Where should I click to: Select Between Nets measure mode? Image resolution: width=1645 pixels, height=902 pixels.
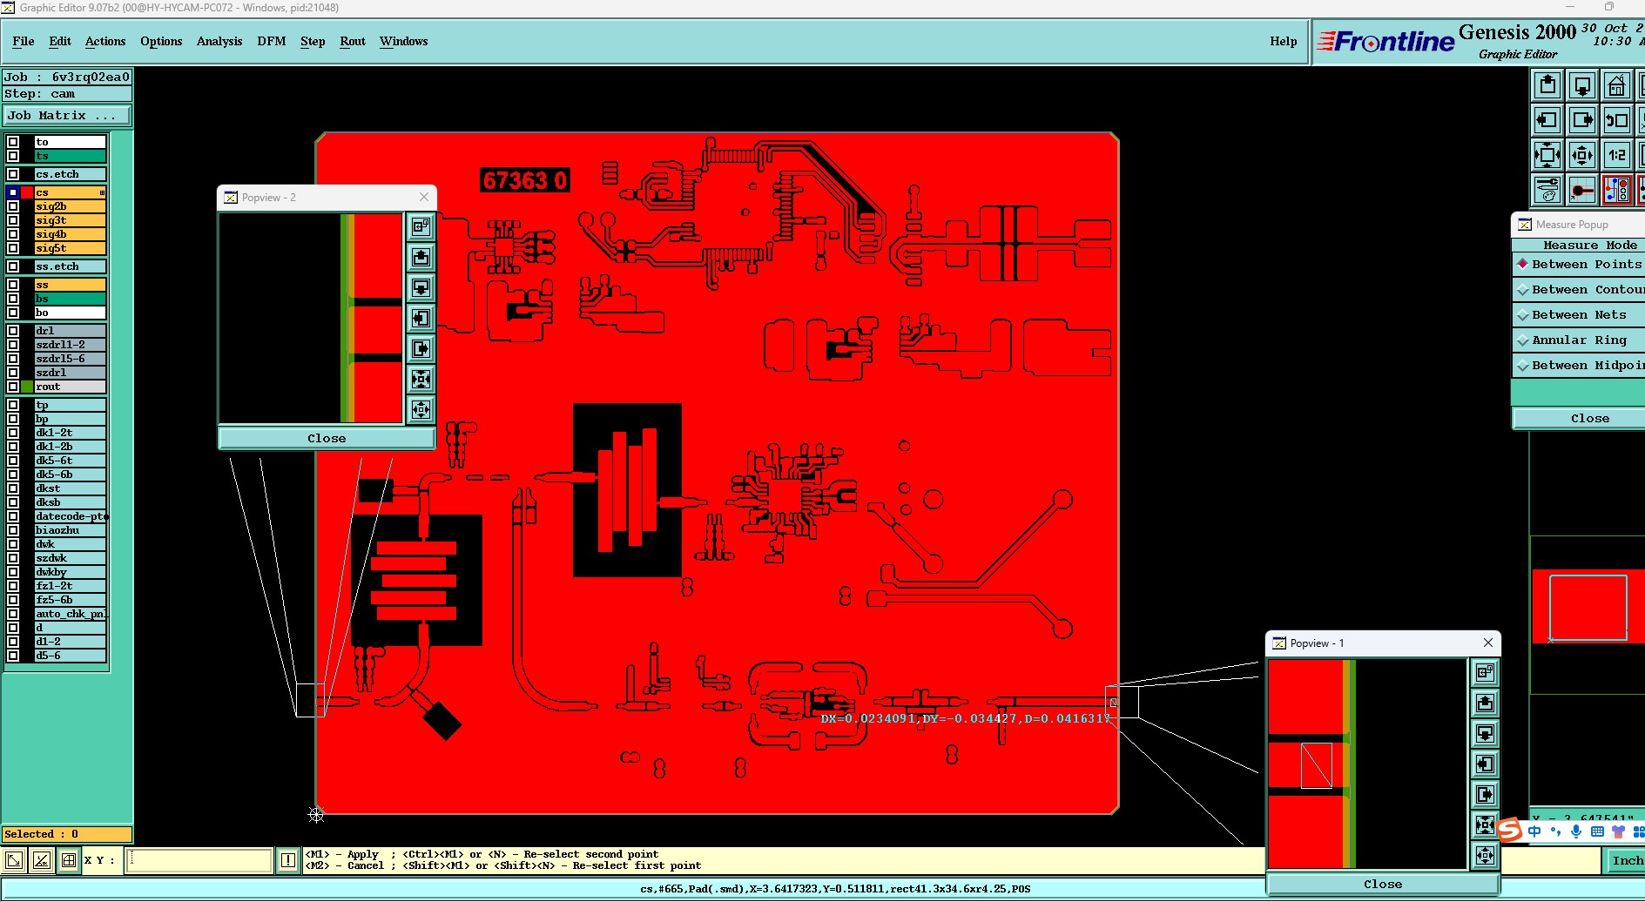click(x=1579, y=314)
